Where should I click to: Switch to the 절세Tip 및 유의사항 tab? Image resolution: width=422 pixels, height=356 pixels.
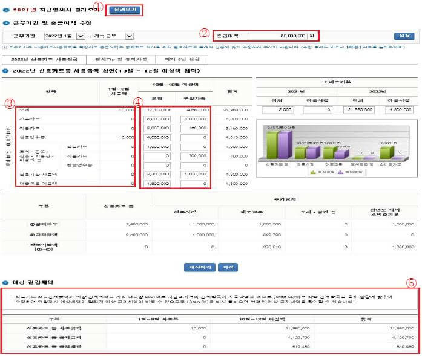(121, 59)
